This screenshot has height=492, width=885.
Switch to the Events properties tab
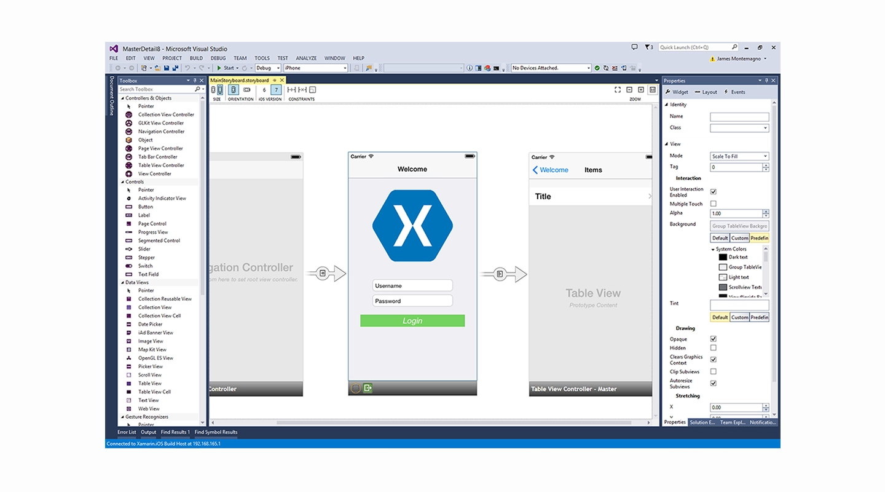pyautogui.click(x=734, y=92)
